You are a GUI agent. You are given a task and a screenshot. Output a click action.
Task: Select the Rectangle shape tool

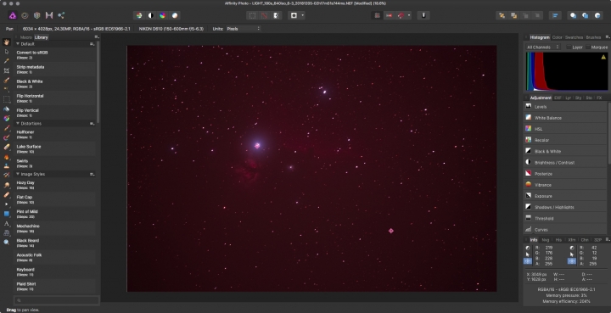click(7, 214)
